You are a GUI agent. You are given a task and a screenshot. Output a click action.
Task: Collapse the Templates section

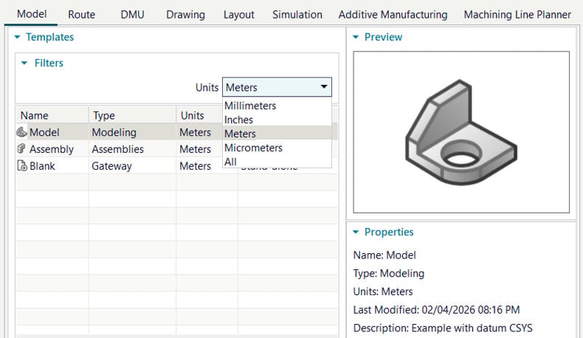(x=17, y=37)
